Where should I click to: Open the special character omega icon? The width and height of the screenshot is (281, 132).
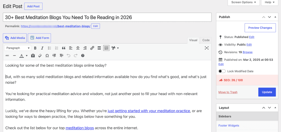tap(47, 56)
